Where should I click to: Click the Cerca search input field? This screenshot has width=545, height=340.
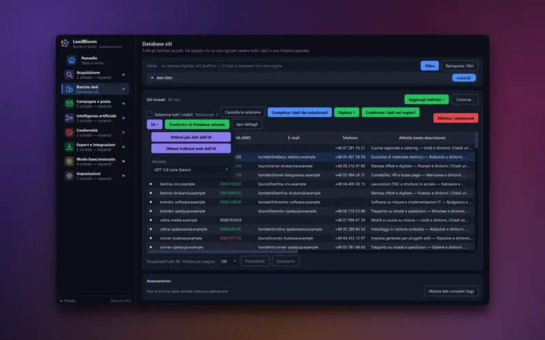pyautogui.click(x=288, y=65)
